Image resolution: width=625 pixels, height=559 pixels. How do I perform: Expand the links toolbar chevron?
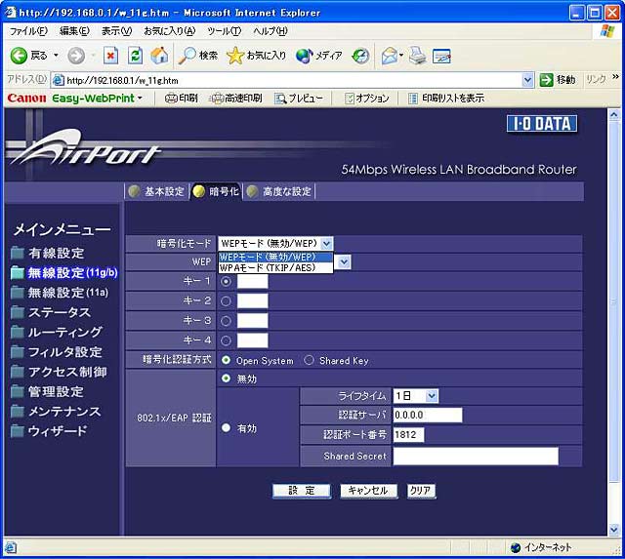click(x=616, y=77)
